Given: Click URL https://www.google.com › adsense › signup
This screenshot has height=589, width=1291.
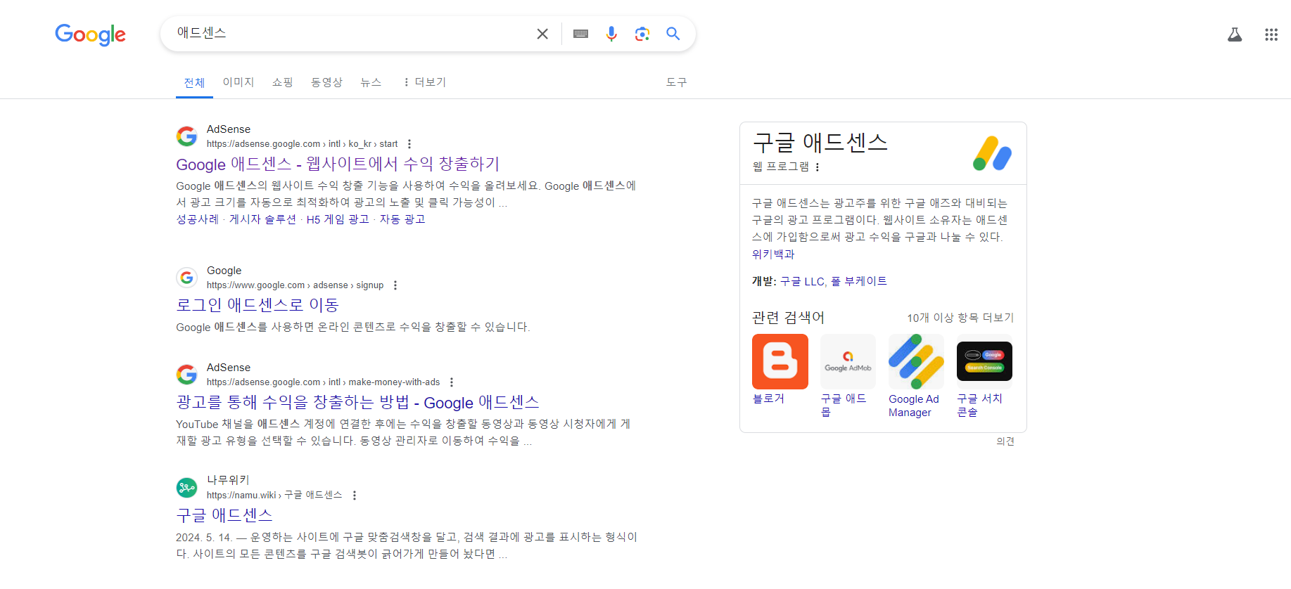Looking at the screenshot, I should click(x=295, y=285).
